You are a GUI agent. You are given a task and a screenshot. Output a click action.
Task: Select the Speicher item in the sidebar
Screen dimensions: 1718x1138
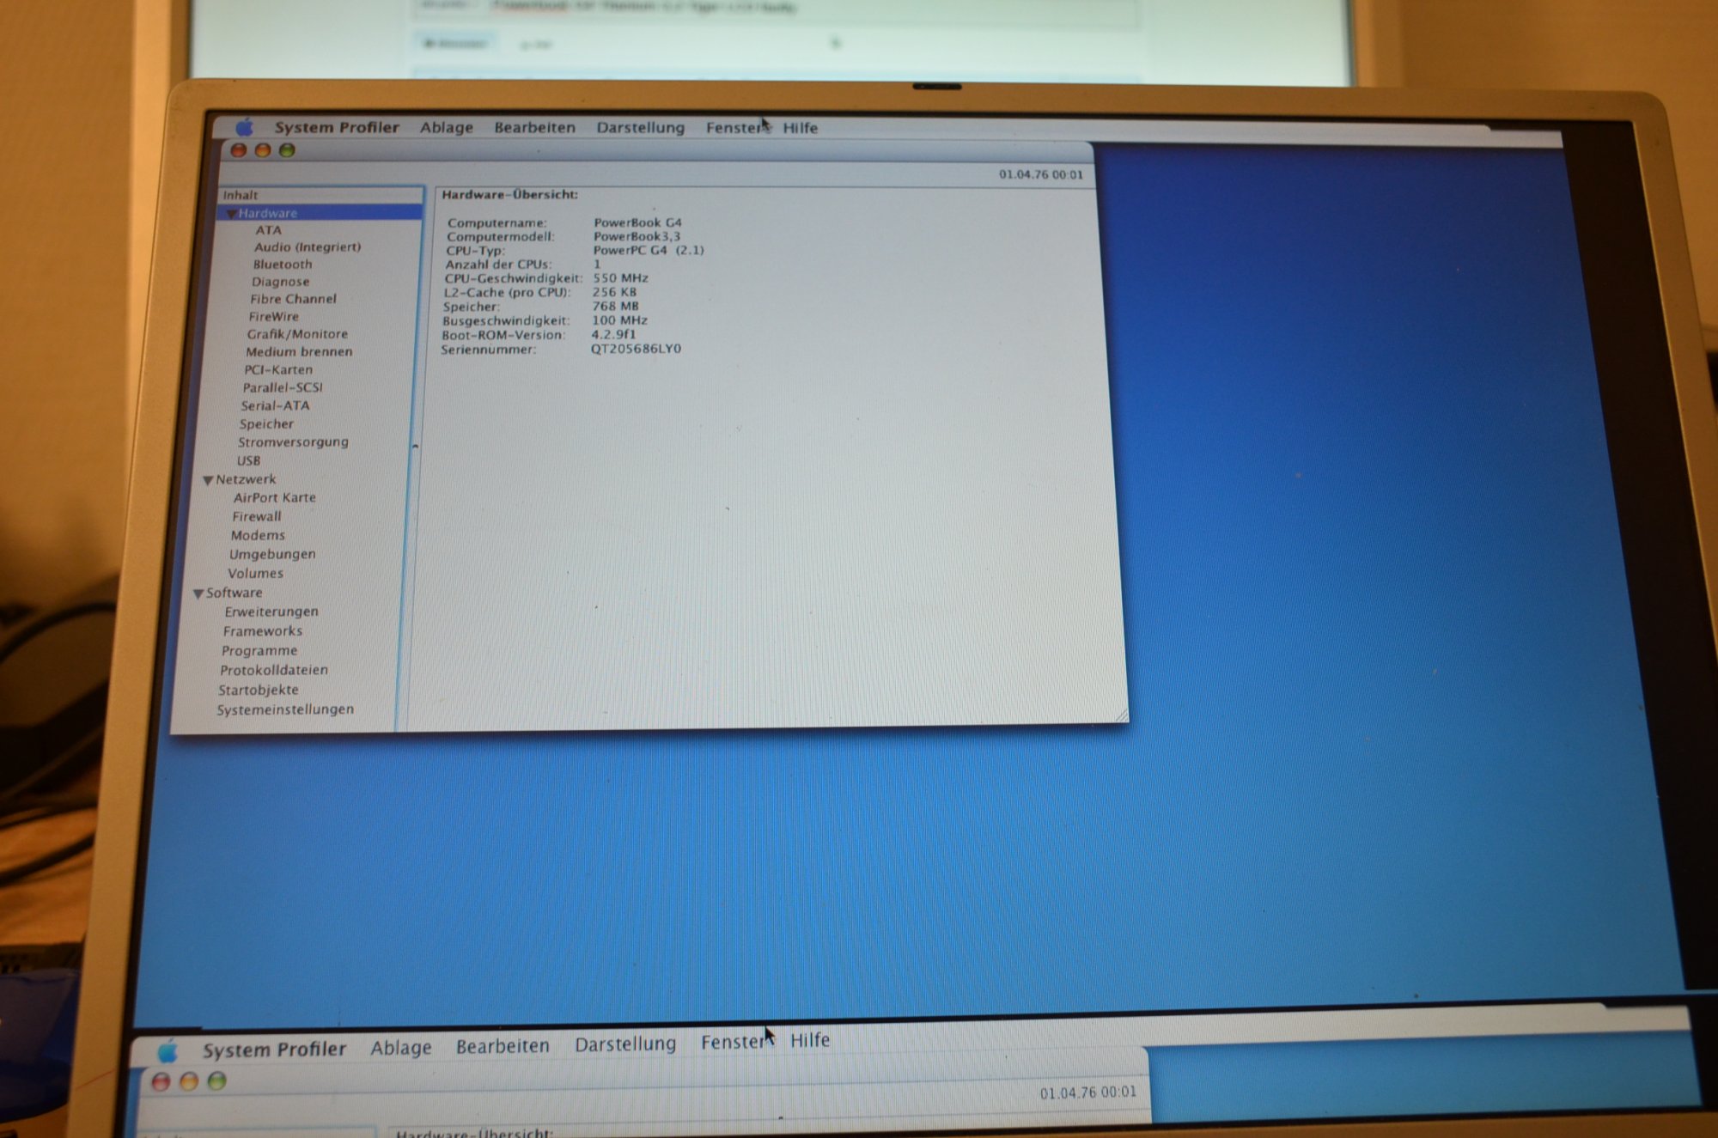click(266, 424)
